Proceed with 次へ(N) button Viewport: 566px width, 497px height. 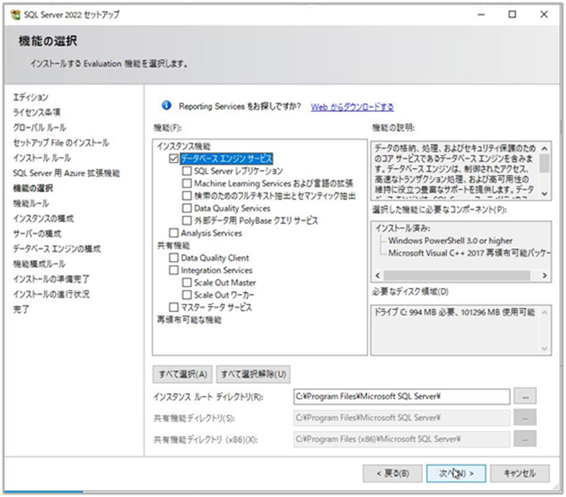click(x=456, y=473)
